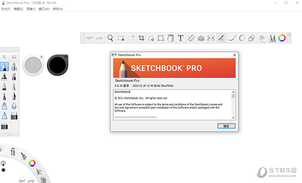The image size is (302, 183).
Task: Select the highlighted Steady Stroke tool
Action: [221, 38]
